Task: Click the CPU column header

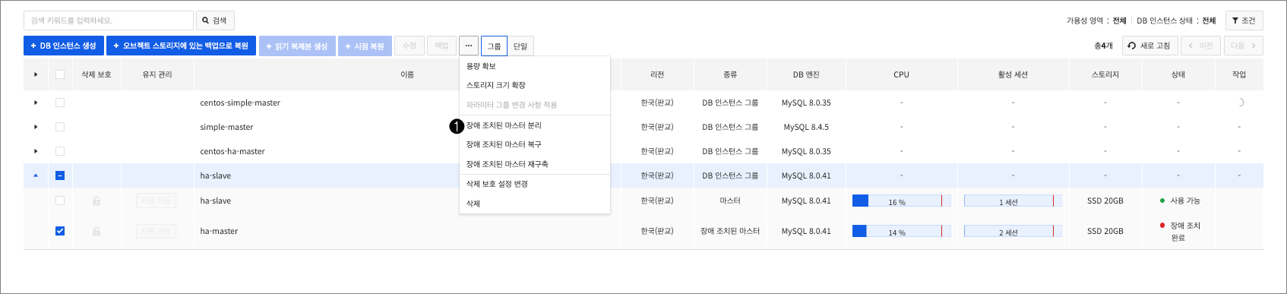Action: point(901,74)
